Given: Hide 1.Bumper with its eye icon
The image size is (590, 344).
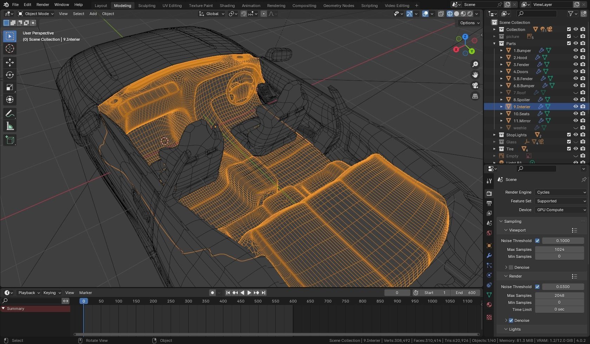Looking at the screenshot, I should point(576,50).
